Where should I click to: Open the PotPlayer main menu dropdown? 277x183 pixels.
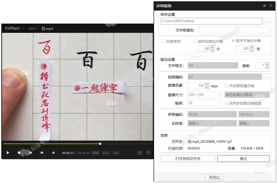[14, 28]
